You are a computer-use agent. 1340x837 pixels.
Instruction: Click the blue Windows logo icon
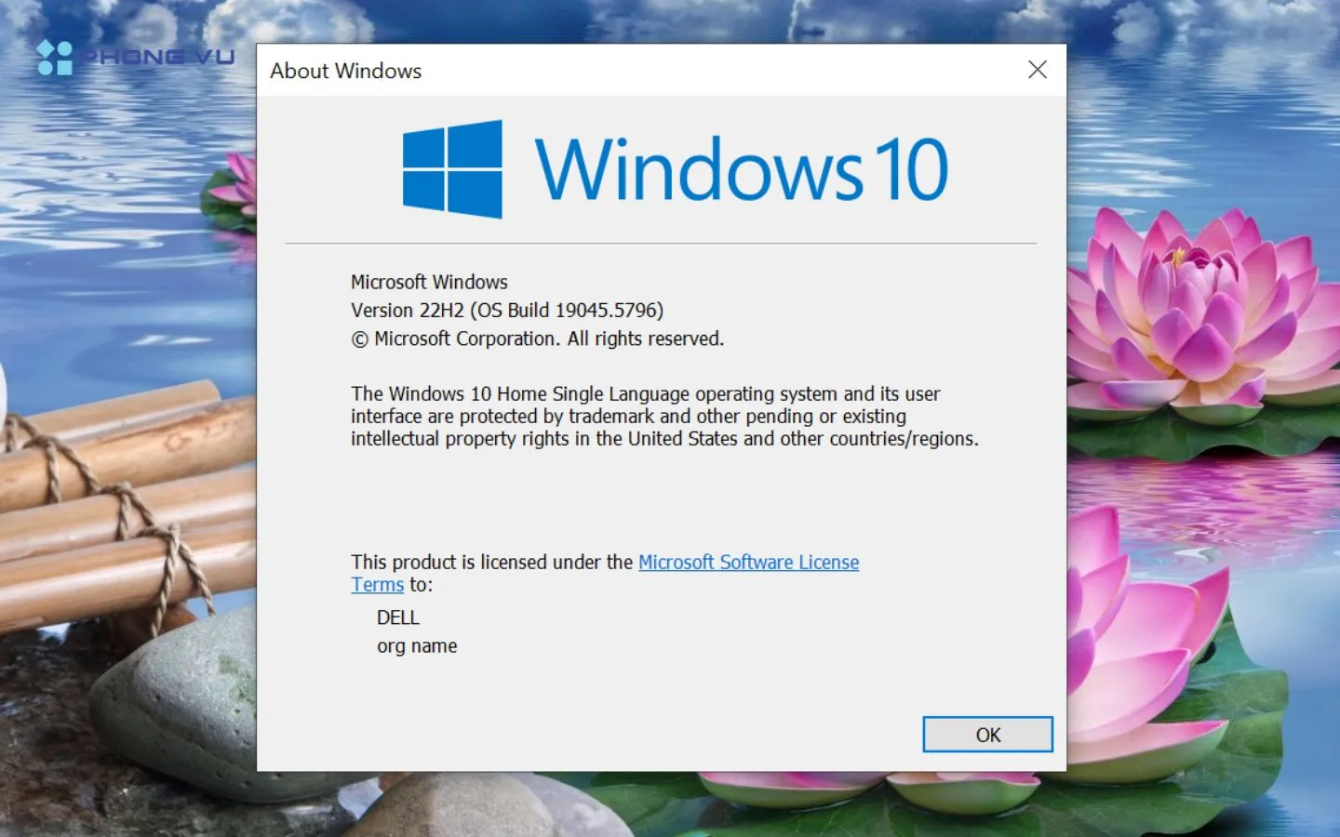[x=452, y=169]
